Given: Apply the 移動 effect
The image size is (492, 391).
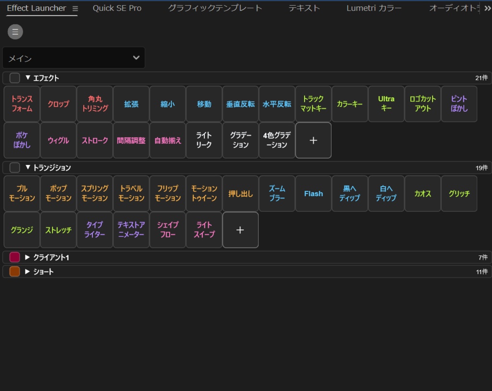Looking at the screenshot, I should click(x=204, y=104).
